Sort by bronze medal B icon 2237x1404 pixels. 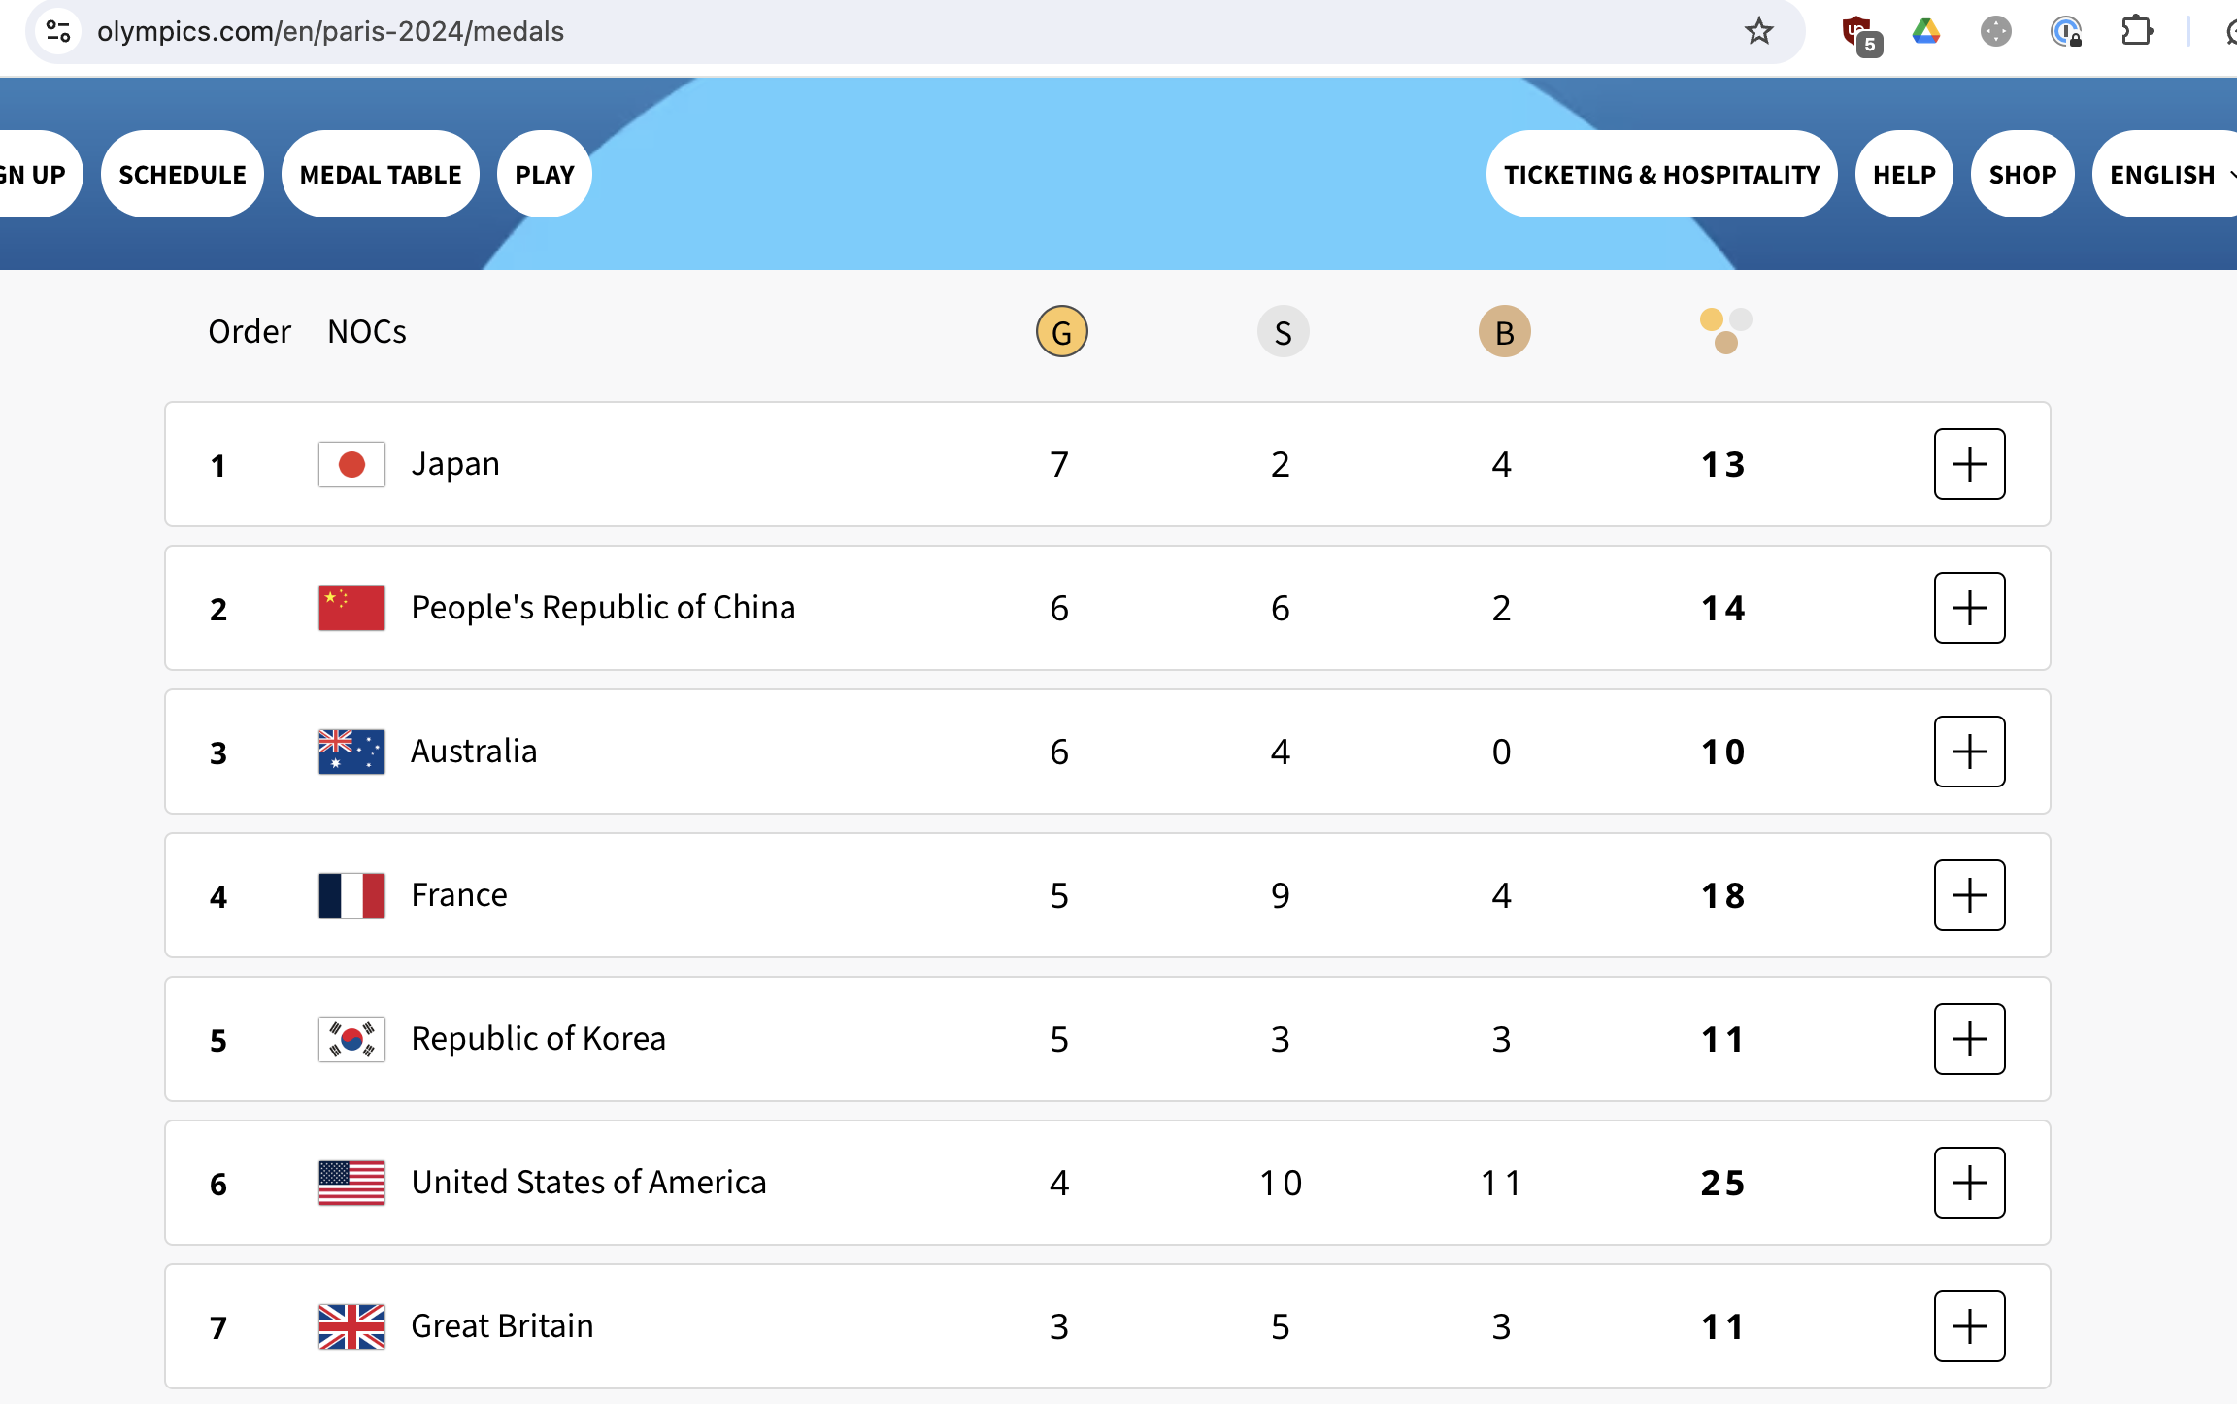1504,332
